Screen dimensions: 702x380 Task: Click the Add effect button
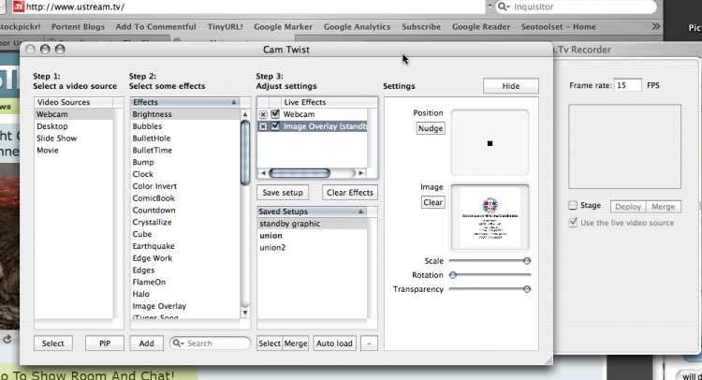pyautogui.click(x=146, y=343)
